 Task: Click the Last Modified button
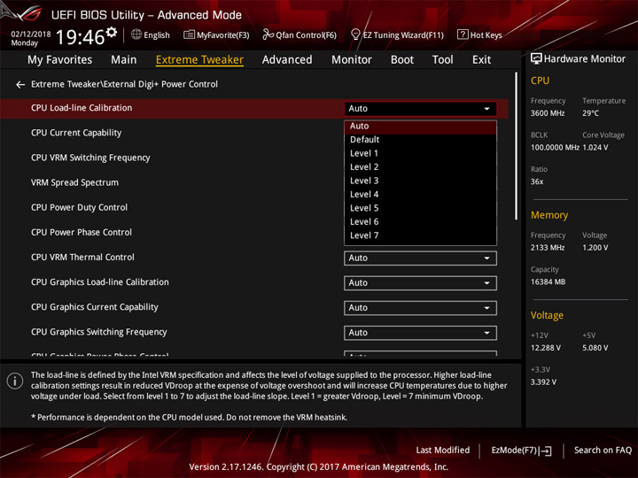click(443, 451)
